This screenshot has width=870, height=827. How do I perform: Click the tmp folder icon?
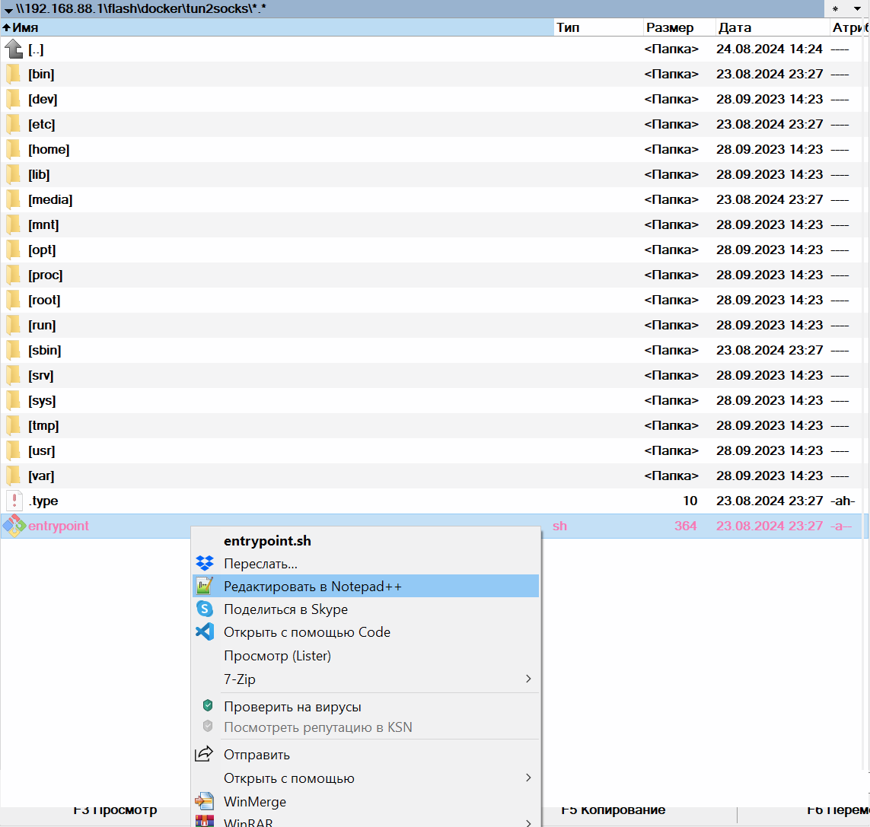[13, 425]
